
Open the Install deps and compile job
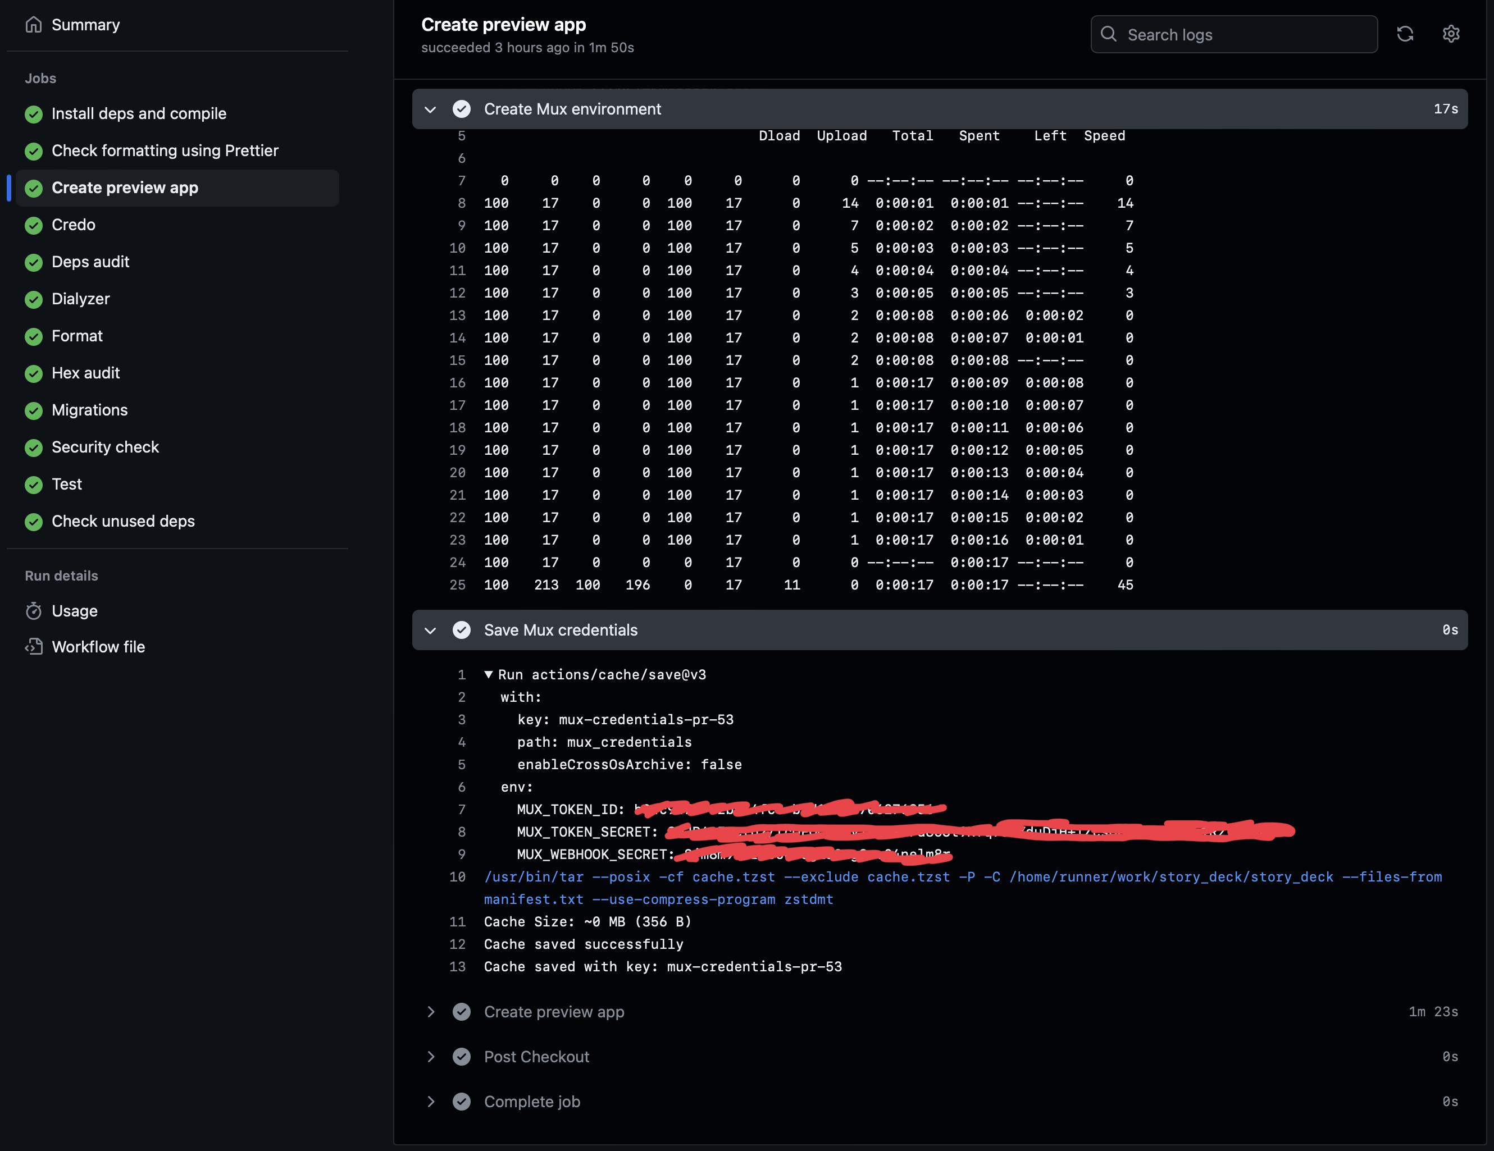139,113
